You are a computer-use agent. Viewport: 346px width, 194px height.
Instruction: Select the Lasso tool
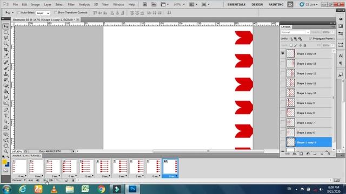(6, 38)
